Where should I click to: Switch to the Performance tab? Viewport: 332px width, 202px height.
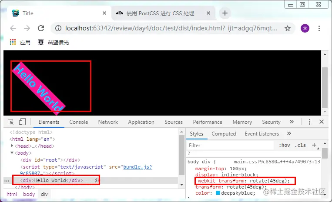coord(208,122)
